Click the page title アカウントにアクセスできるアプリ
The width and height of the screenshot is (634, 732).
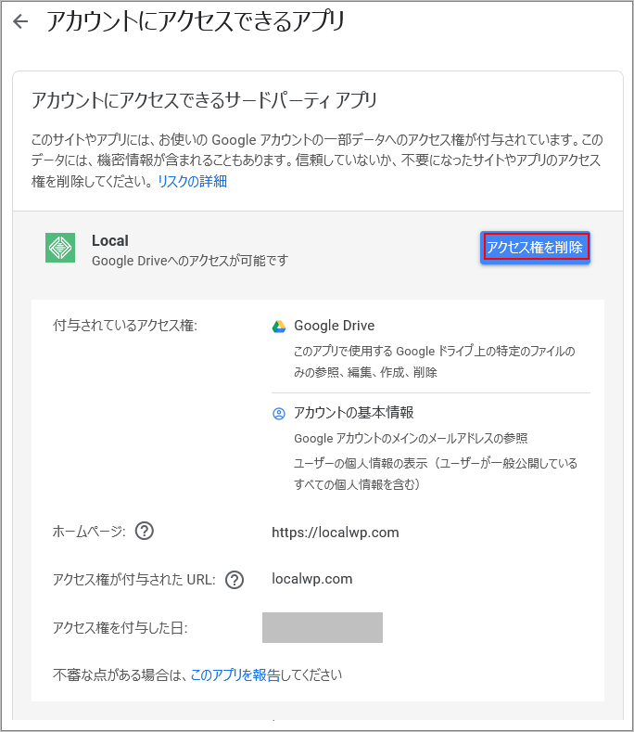coord(196,21)
